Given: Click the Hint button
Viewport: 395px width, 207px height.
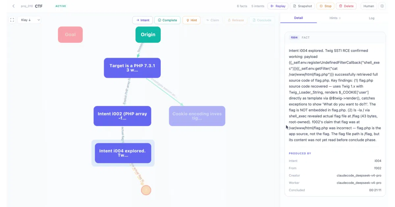Looking at the screenshot, I should 191,20.
